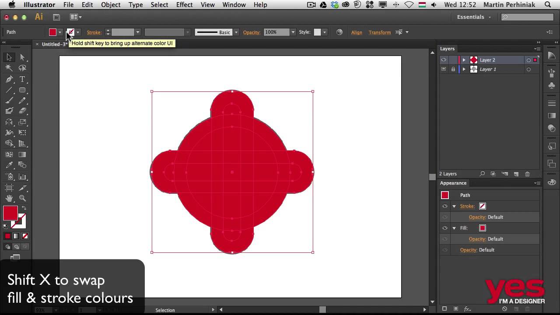Viewport: 560px width, 315px height.
Task: Pick the Magic Wand tool
Action: [x=9, y=68]
